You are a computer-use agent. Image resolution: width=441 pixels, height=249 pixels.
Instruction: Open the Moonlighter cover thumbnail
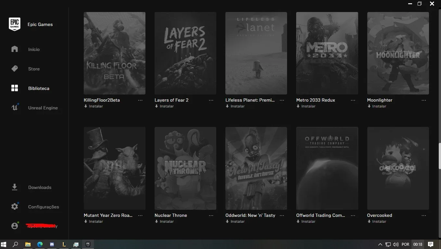pos(398,53)
